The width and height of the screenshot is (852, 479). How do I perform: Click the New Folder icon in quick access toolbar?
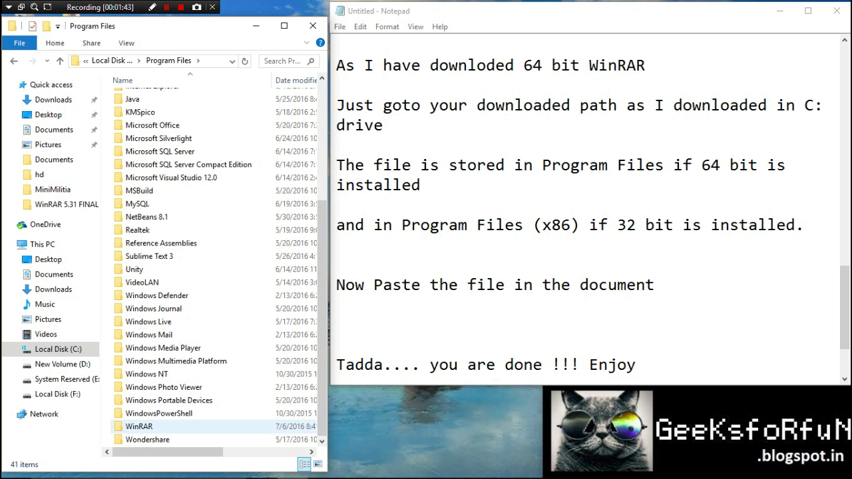point(46,26)
